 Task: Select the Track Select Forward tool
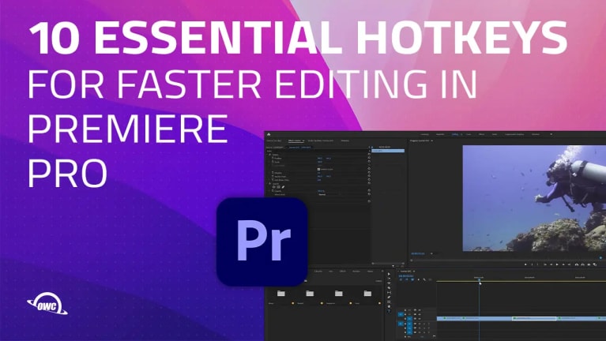(389, 279)
